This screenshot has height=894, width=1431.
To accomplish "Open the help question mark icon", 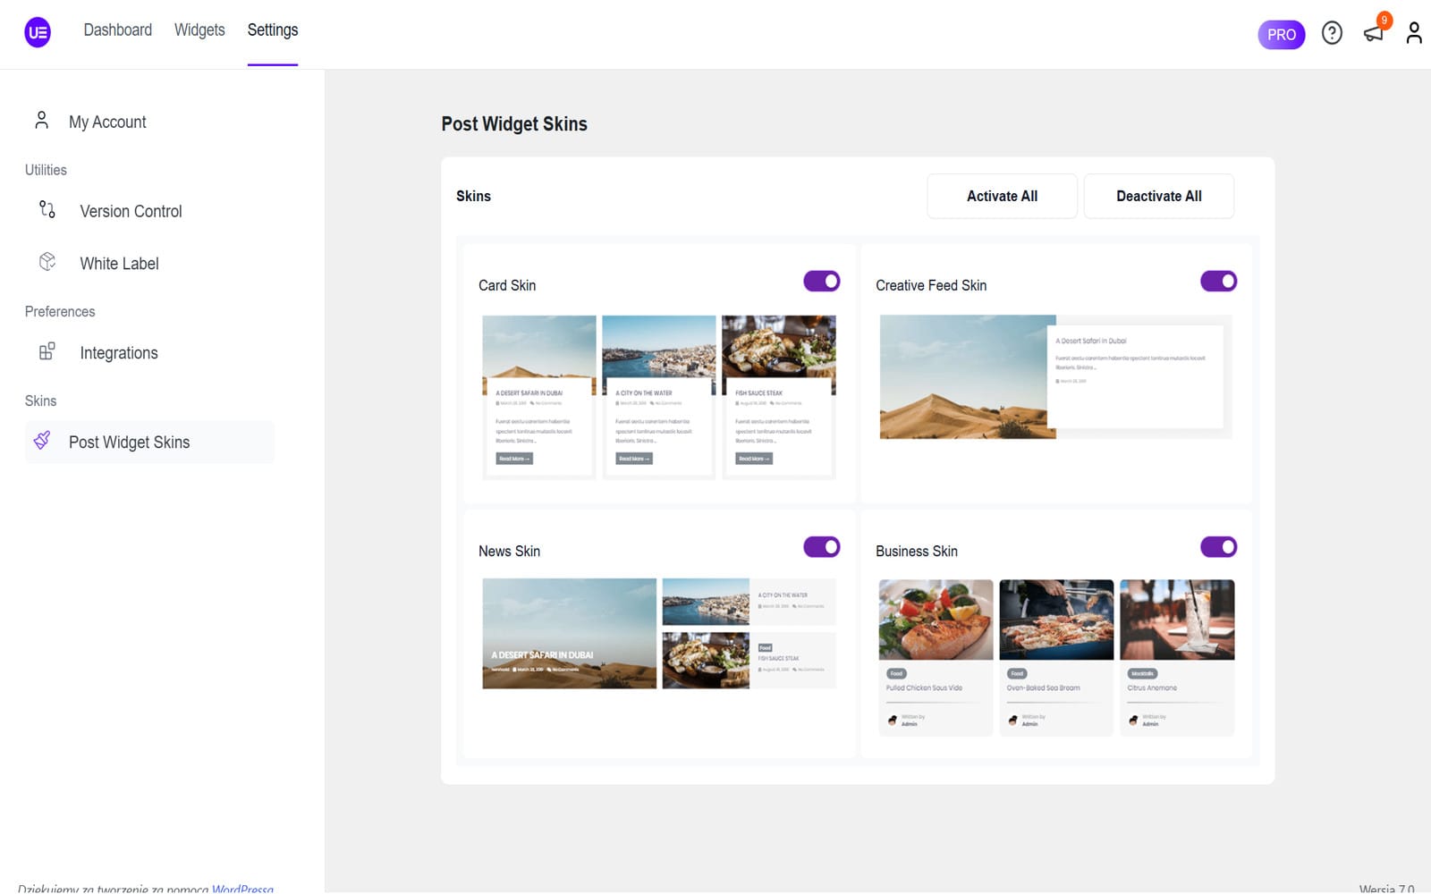I will 1332,33.
